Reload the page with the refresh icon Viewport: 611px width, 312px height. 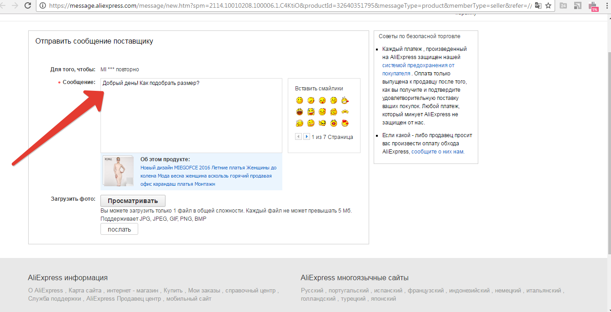[x=28, y=6]
